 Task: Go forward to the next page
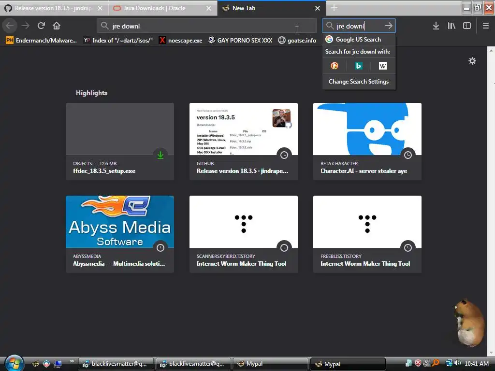26,26
